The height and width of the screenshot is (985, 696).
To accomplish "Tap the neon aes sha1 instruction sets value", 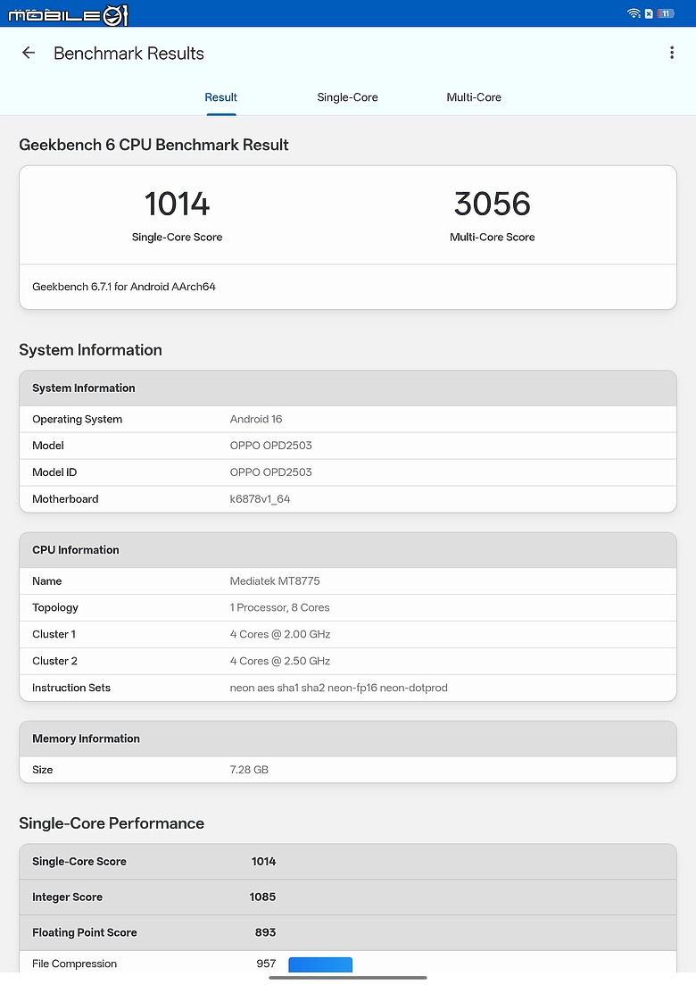I will point(338,688).
